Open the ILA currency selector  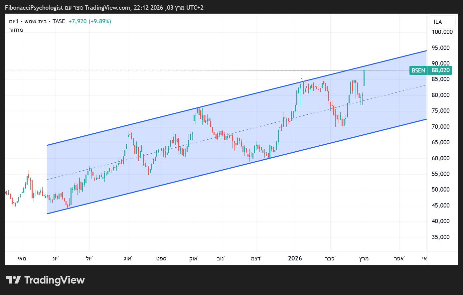438,22
